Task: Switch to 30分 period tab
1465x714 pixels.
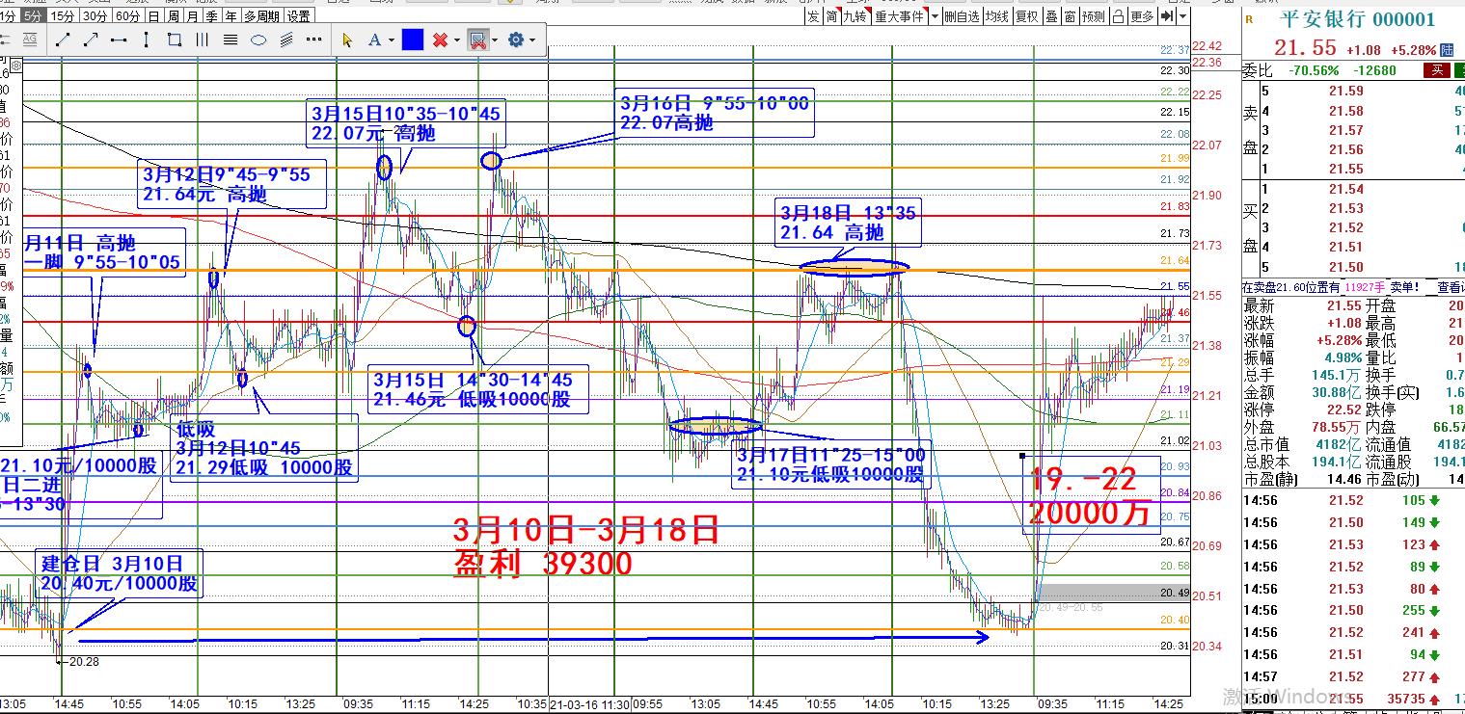Action: 95,16
